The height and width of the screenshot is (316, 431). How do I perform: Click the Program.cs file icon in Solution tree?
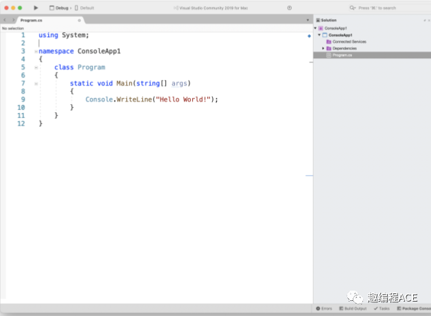point(329,55)
